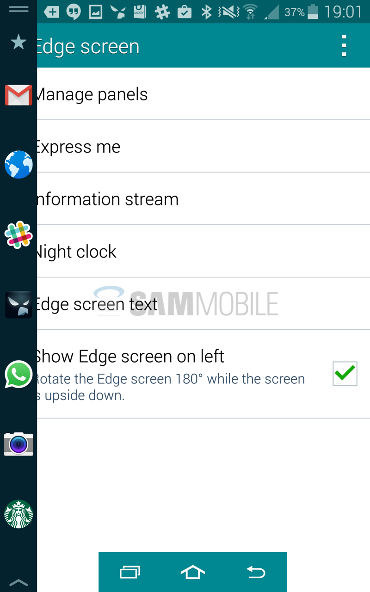Tap the favorites star icon
The width and height of the screenshot is (370, 592).
[x=18, y=42]
